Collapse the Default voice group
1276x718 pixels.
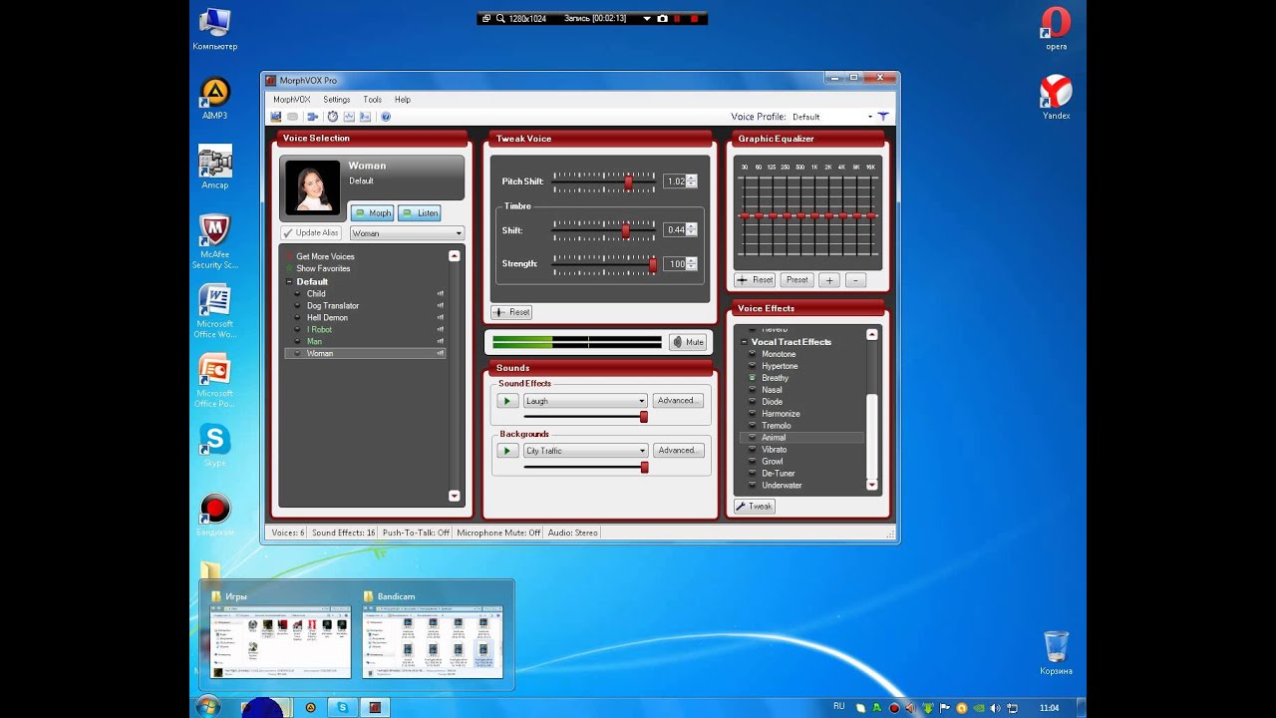289,282
